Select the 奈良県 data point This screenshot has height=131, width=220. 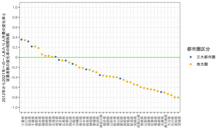(28, 41)
